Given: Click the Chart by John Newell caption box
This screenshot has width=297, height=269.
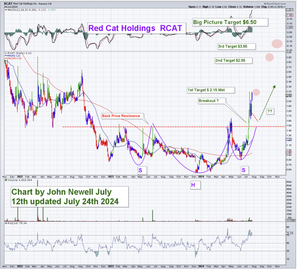Looking at the screenshot, I should click(x=69, y=196).
